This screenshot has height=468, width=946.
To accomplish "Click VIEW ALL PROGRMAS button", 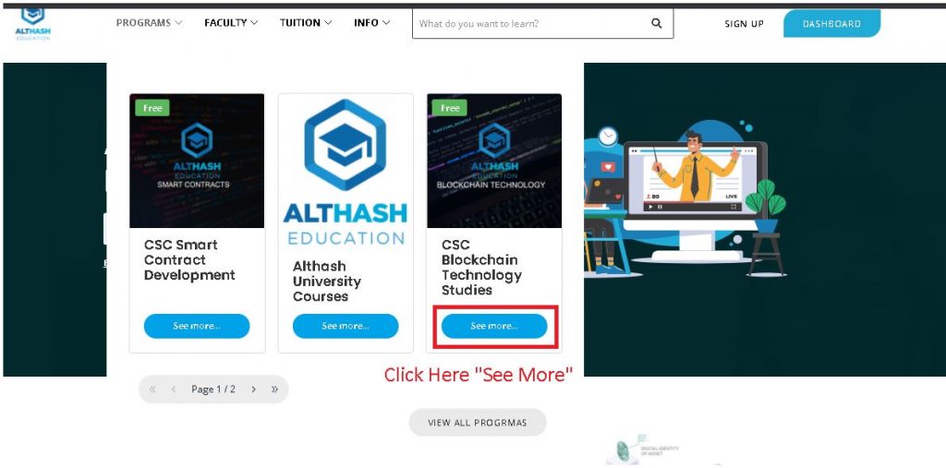I will (478, 422).
